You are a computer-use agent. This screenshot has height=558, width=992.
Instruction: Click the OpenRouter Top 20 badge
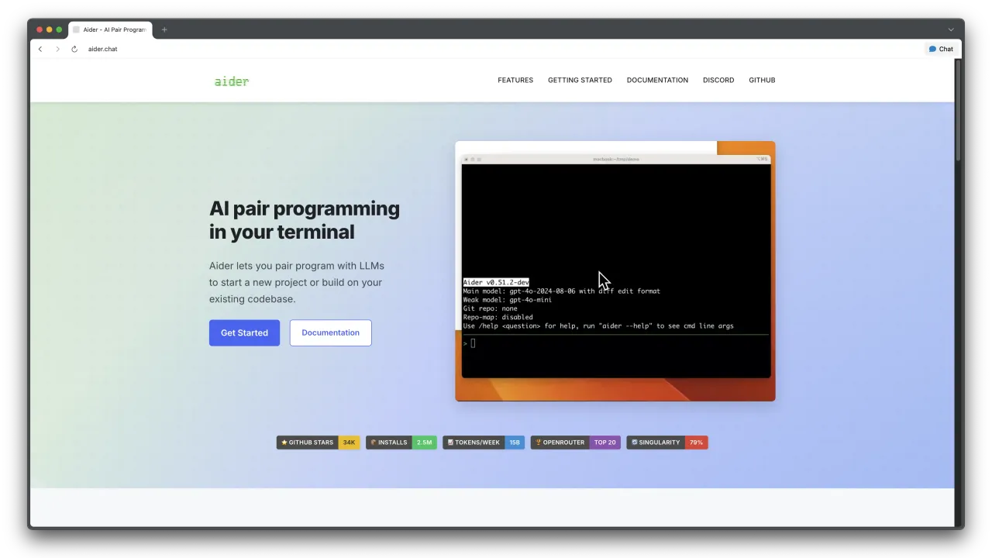click(x=576, y=443)
